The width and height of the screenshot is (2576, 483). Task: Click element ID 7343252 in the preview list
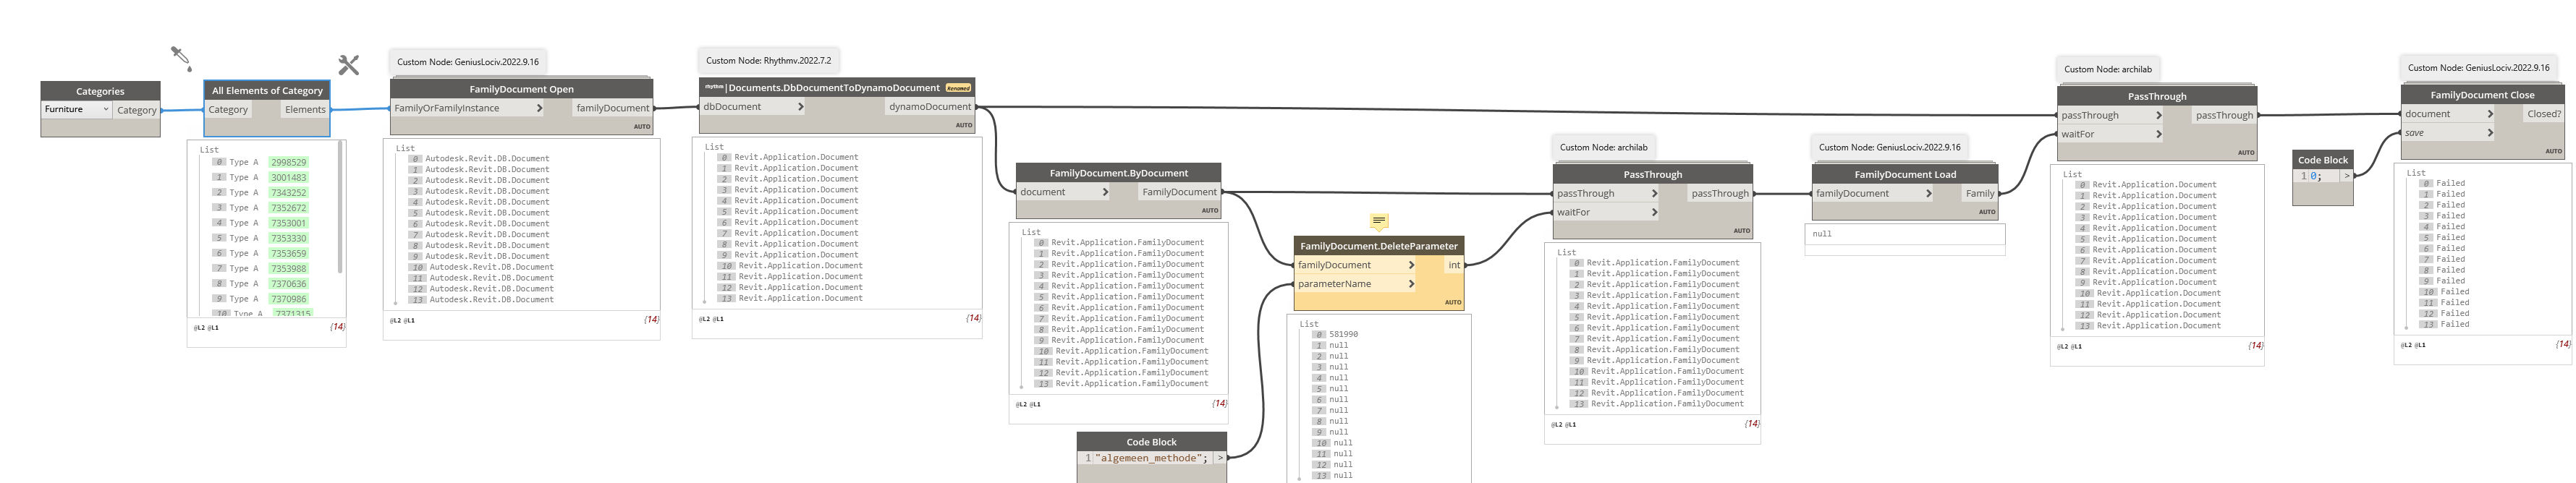click(288, 192)
